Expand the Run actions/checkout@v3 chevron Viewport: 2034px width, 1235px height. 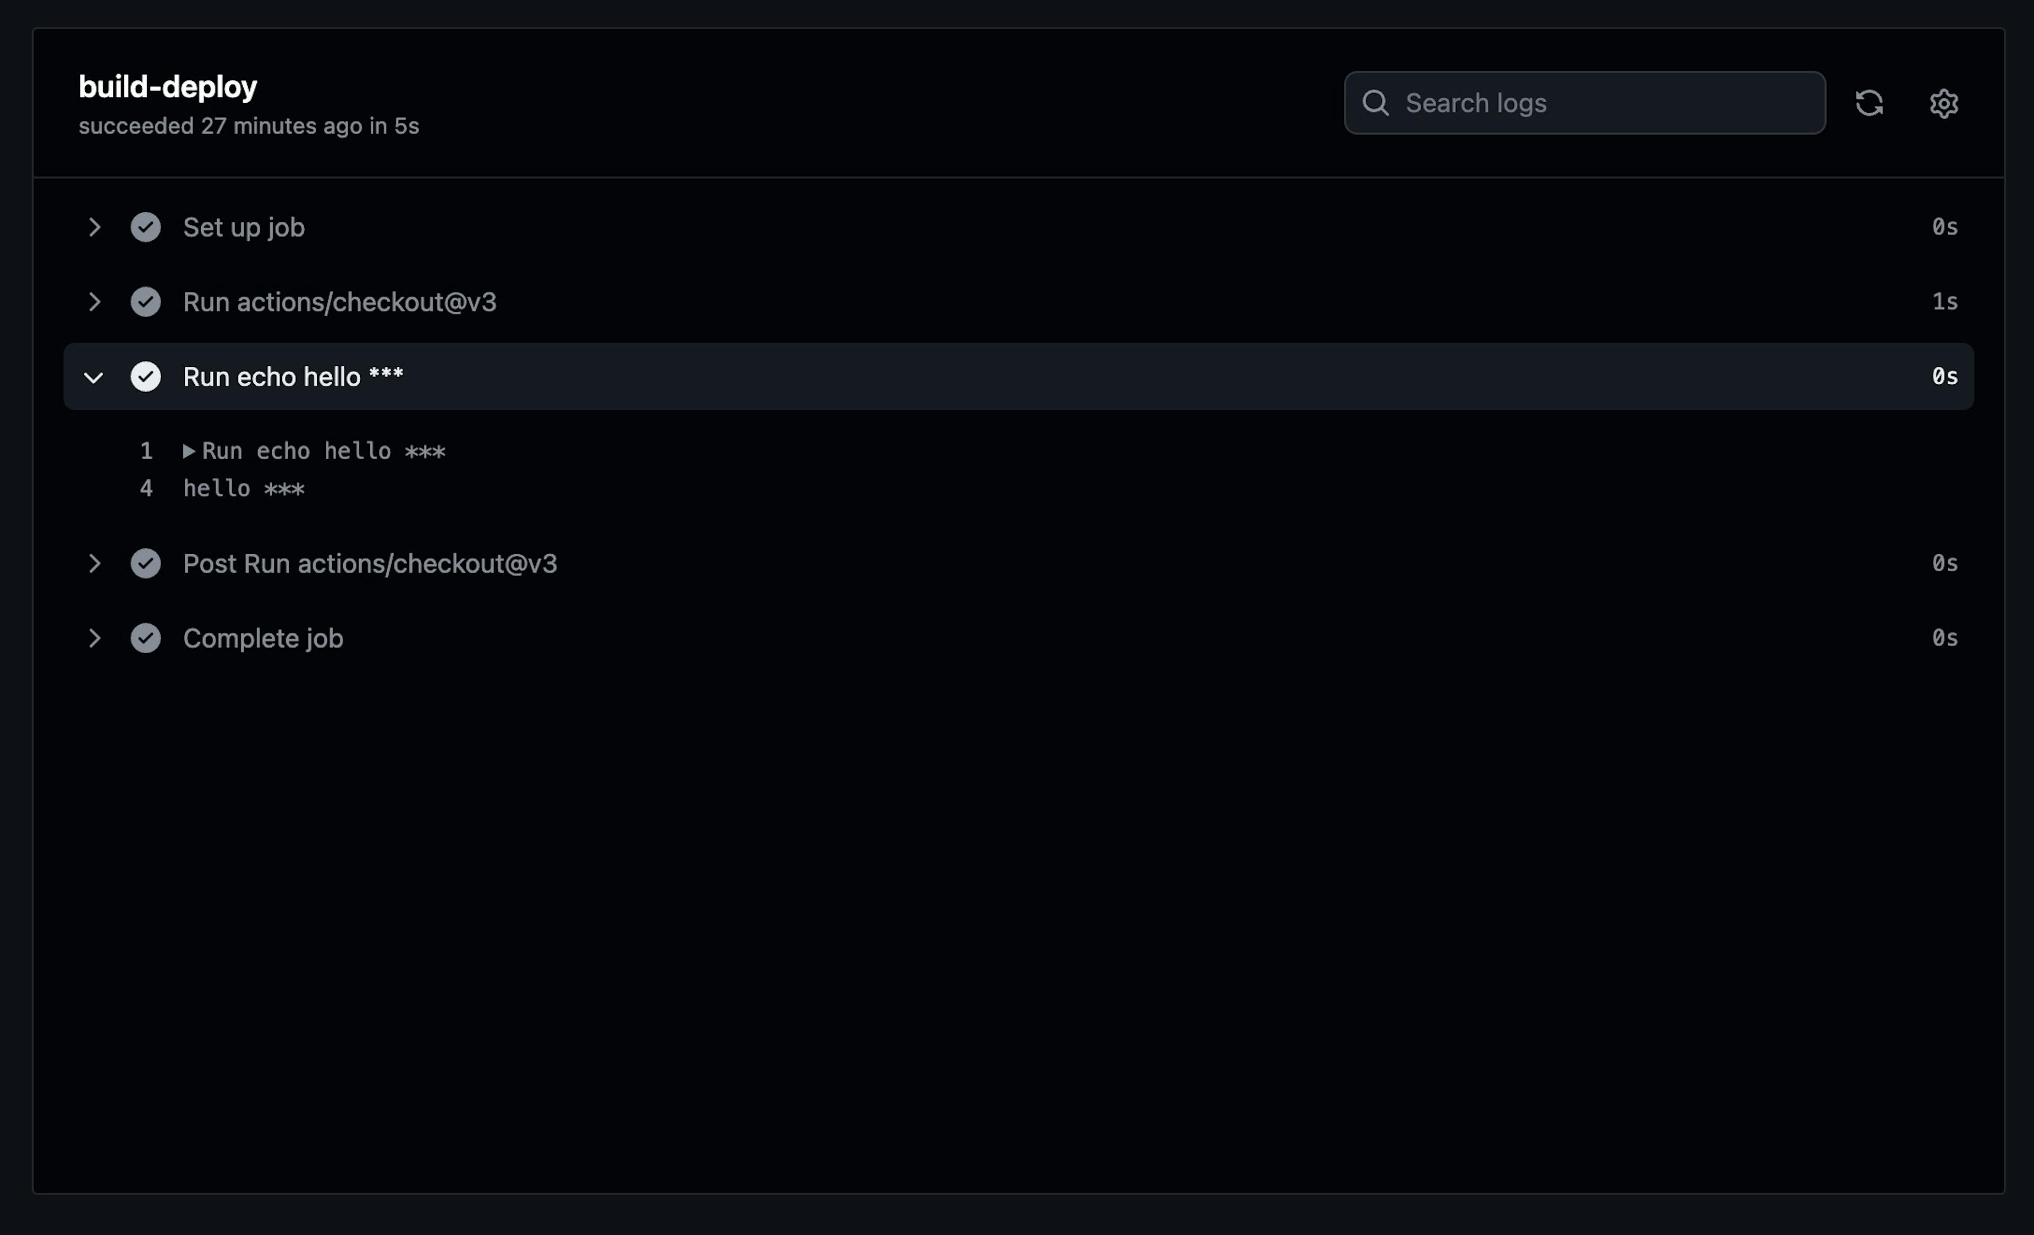(94, 302)
